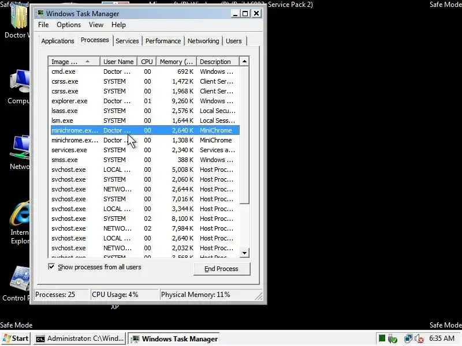The image size is (462, 346).
Task: Sort by User Name column header
Action: coord(118,62)
